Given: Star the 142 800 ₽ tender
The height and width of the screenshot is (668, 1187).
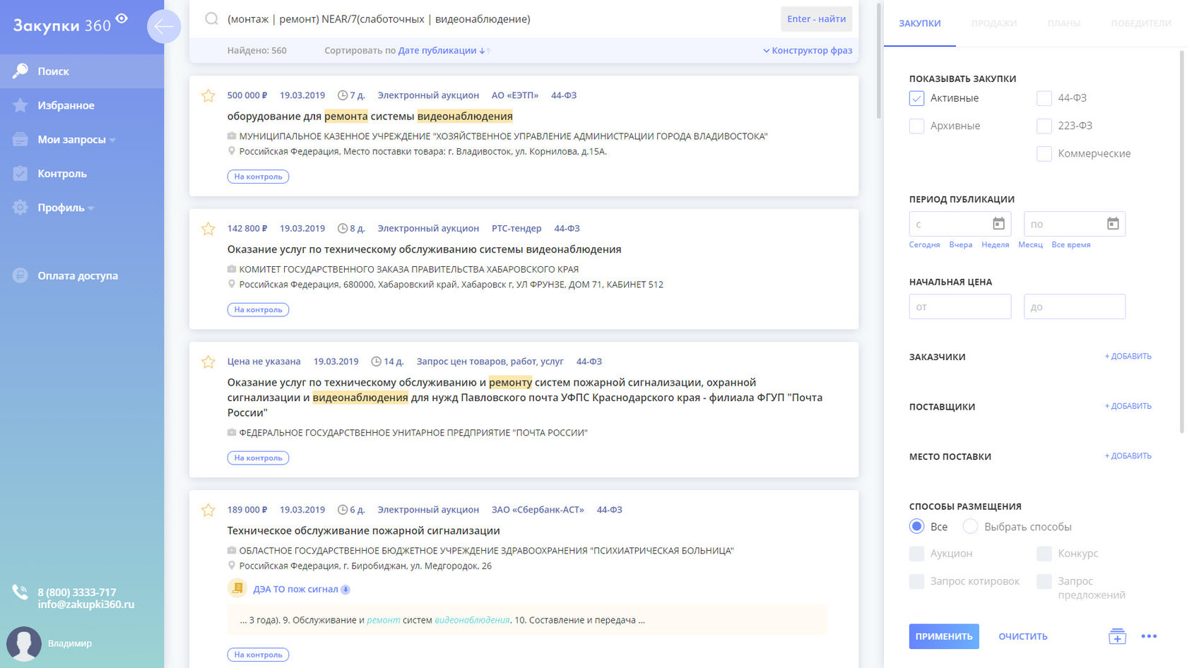Looking at the screenshot, I should (x=208, y=229).
